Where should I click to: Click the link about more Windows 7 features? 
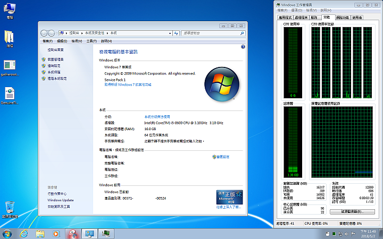click(x=128, y=84)
